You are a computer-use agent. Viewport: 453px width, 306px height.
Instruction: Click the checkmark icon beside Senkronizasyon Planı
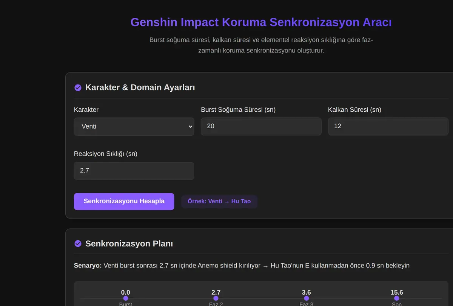[x=78, y=244]
